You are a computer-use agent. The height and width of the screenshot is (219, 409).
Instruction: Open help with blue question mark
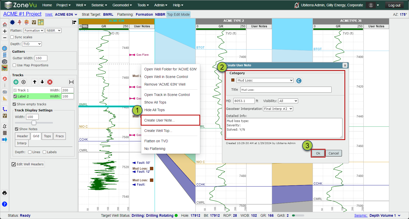coord(5,204)
